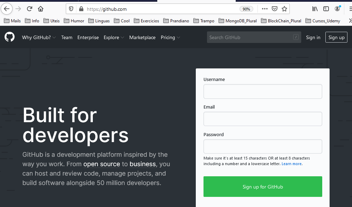Click into the Email field
This screenshot has width=352, height=207.
click(263, 119)
